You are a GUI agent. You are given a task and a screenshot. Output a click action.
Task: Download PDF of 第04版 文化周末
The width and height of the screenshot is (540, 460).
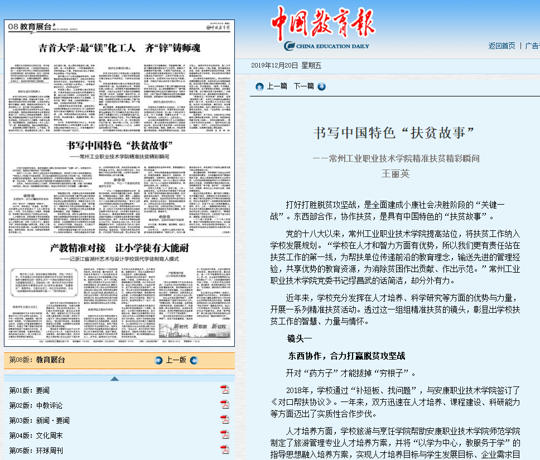[225, 434]
